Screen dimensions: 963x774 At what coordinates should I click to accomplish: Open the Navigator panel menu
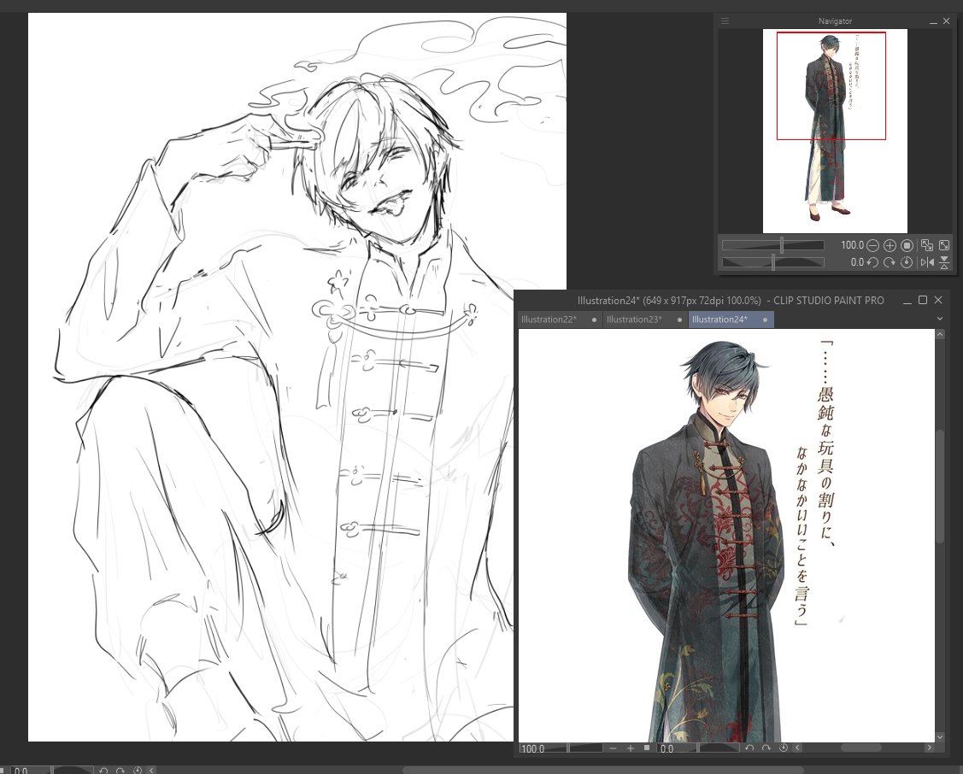pyautogui.click(x=725, y=21)
